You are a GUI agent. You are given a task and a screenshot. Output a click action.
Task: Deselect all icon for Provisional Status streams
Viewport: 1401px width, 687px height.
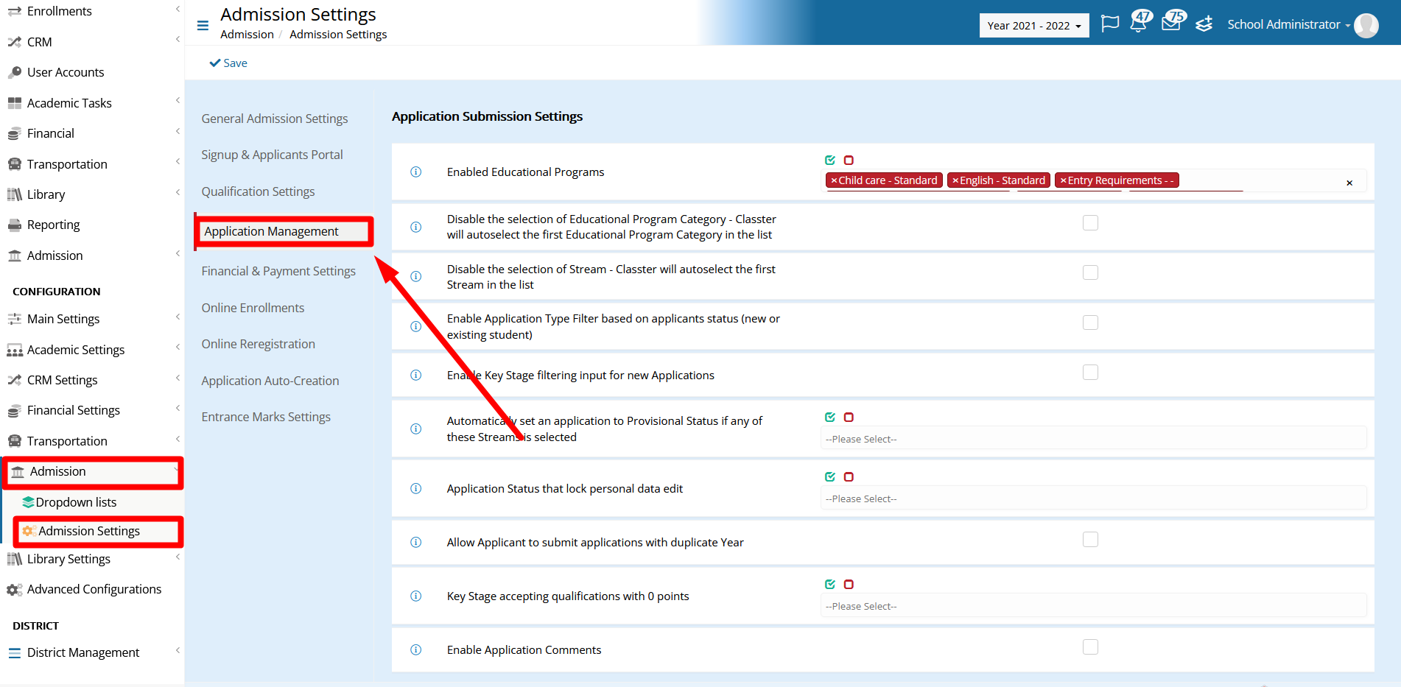(x=849, y=417)
